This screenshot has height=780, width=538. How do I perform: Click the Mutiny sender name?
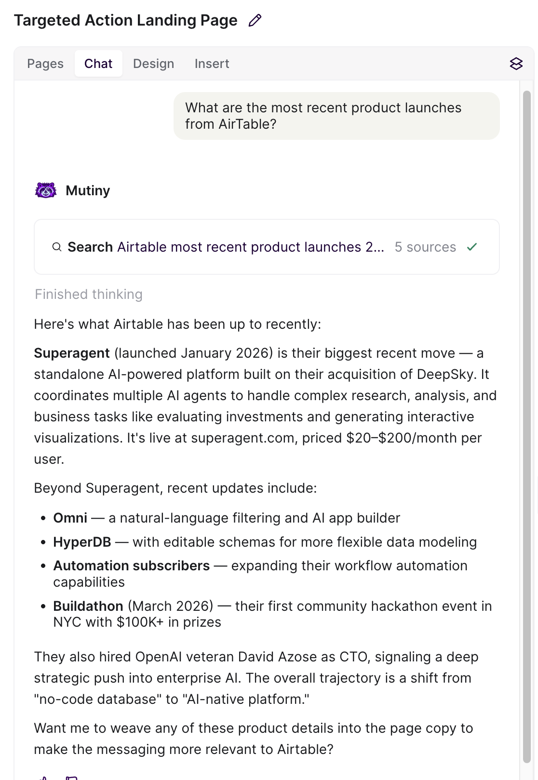88,190
